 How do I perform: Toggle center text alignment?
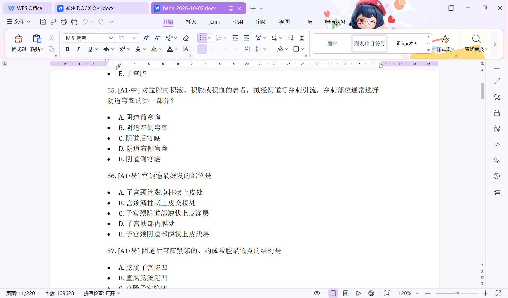213,49
